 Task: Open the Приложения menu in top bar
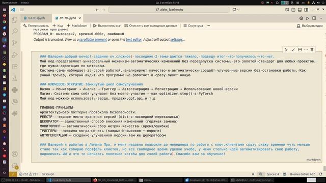[x=10, y=3]
